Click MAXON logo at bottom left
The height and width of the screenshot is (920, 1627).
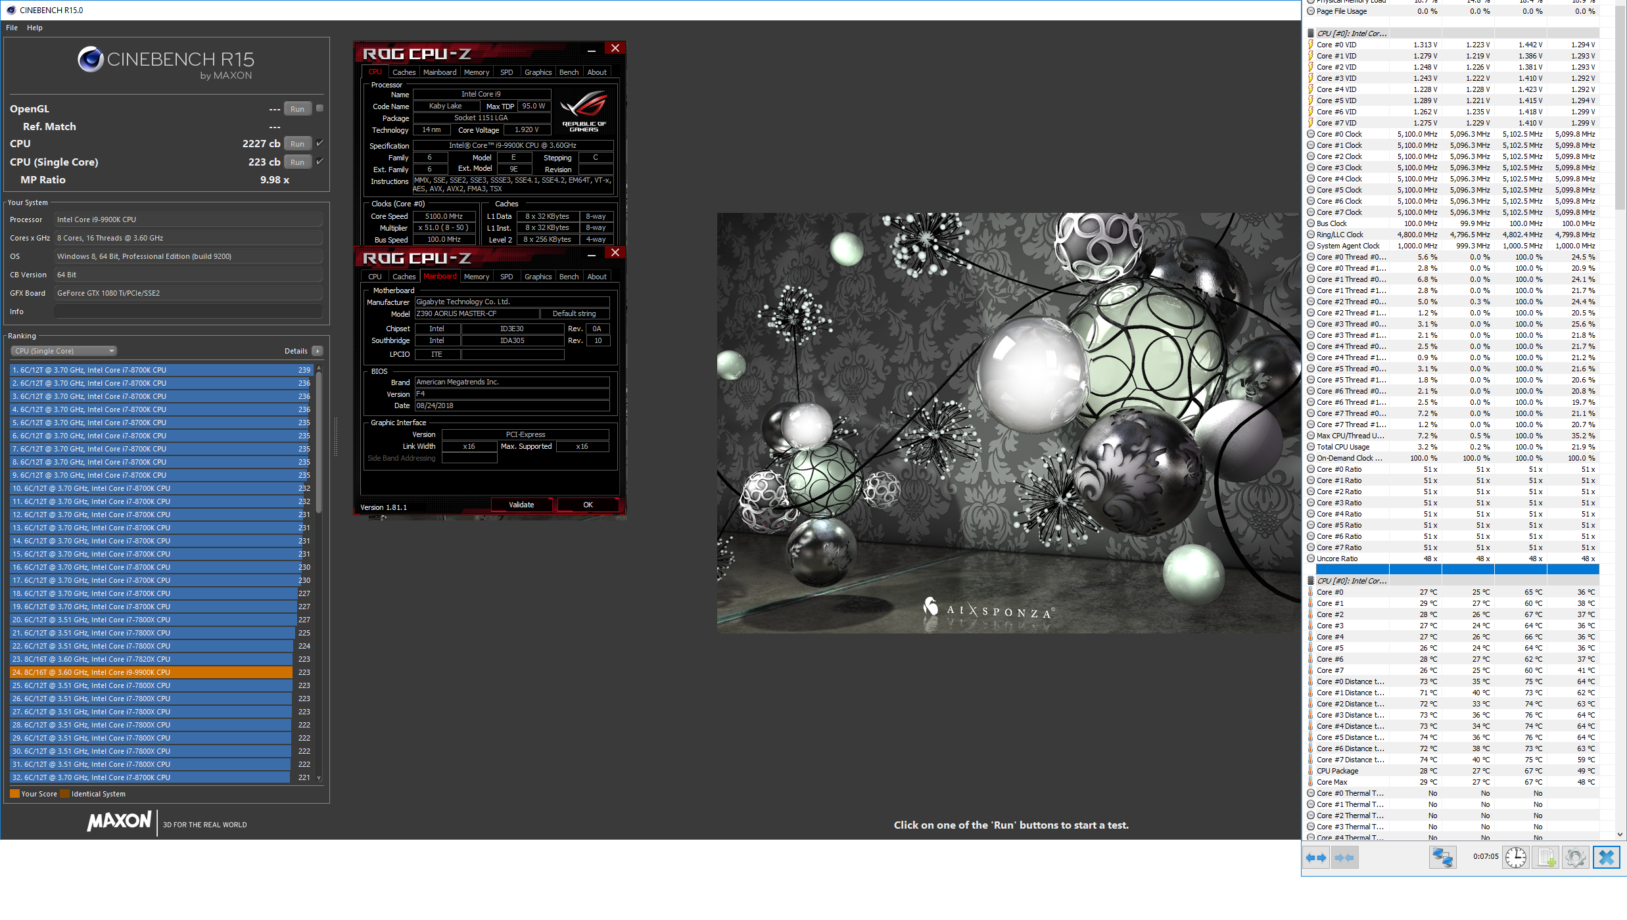[x=120, y=821]
